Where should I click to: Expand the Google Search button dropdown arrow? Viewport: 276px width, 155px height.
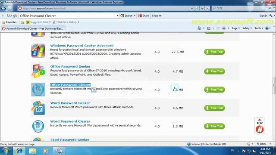tap(134, 15)
